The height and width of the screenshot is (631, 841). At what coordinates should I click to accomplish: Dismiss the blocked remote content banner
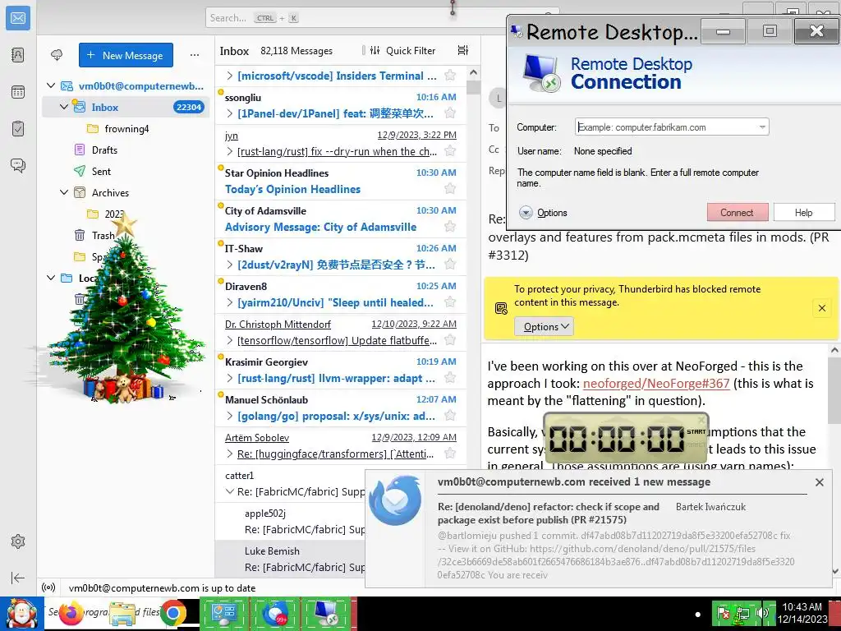point(821,308)
